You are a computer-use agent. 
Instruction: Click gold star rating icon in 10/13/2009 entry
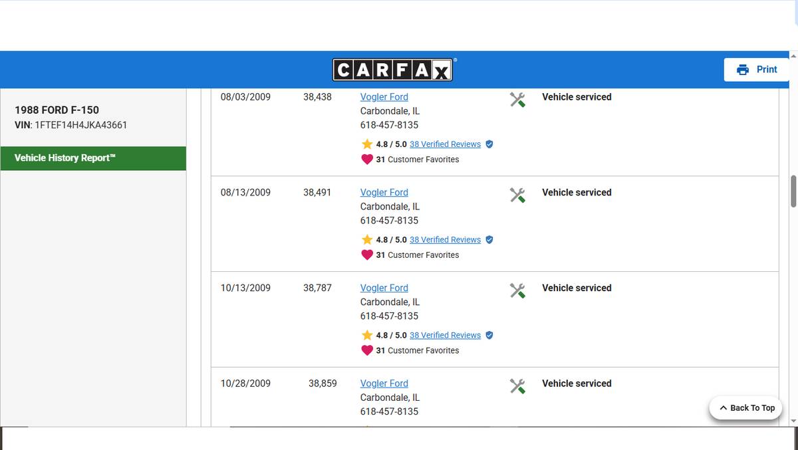click(367, 336)
